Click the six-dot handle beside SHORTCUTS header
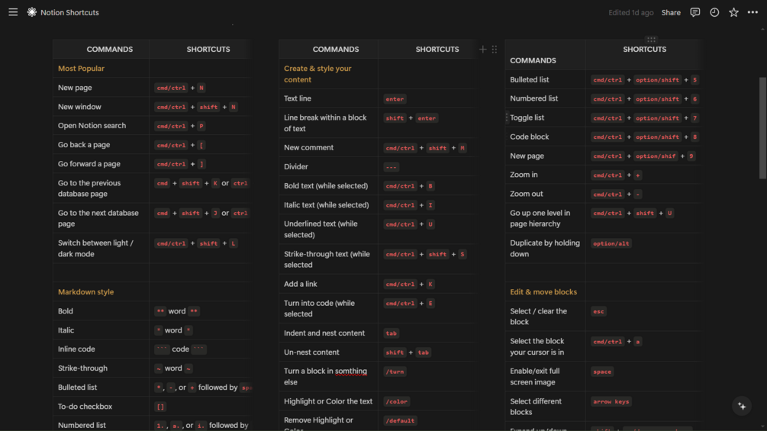 point(495,50)
